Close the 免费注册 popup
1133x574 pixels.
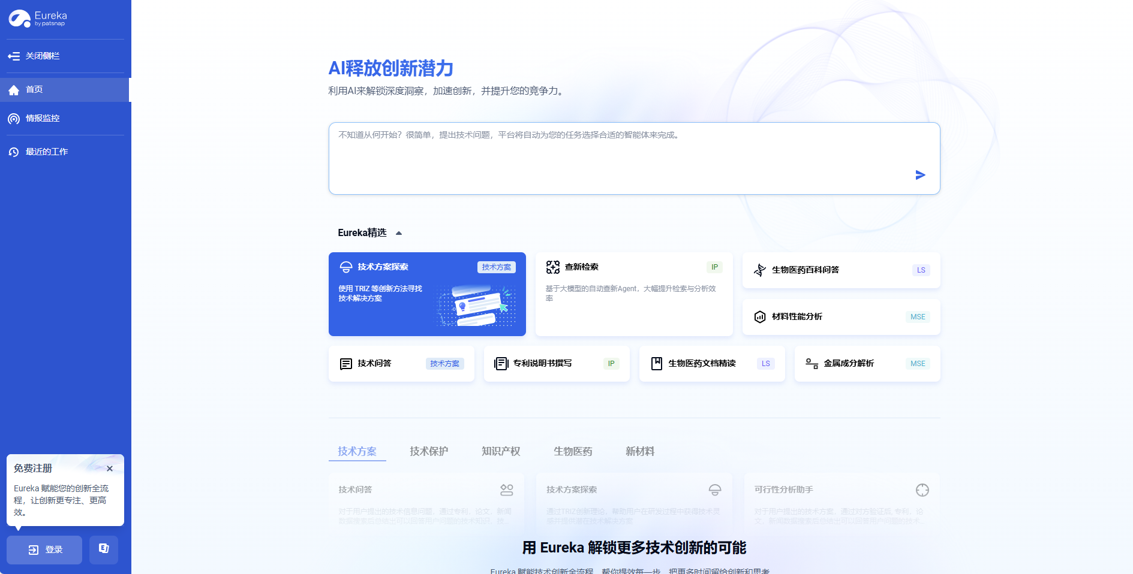[110, 469]
